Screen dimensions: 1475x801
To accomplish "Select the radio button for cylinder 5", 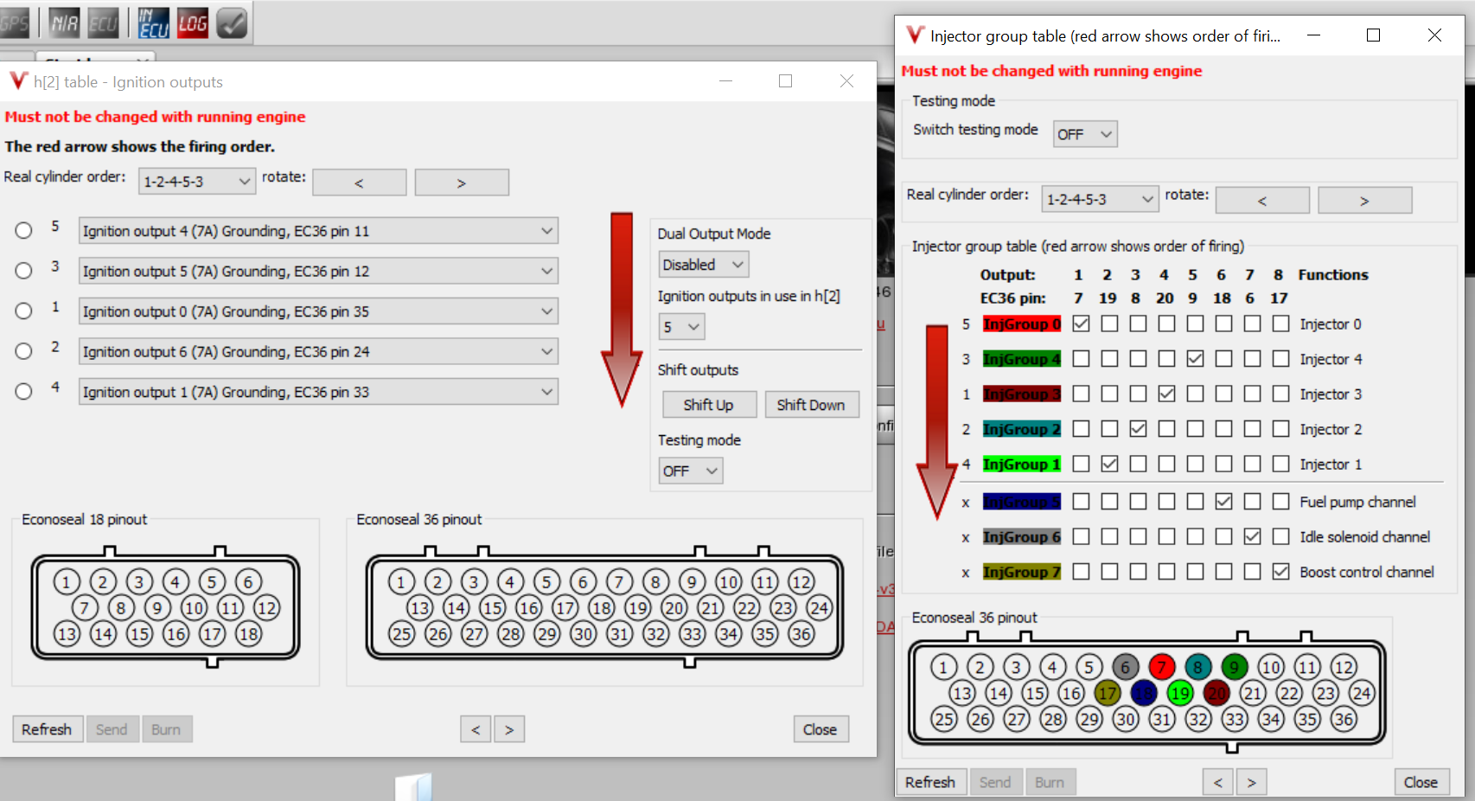I will coord(23,230).
